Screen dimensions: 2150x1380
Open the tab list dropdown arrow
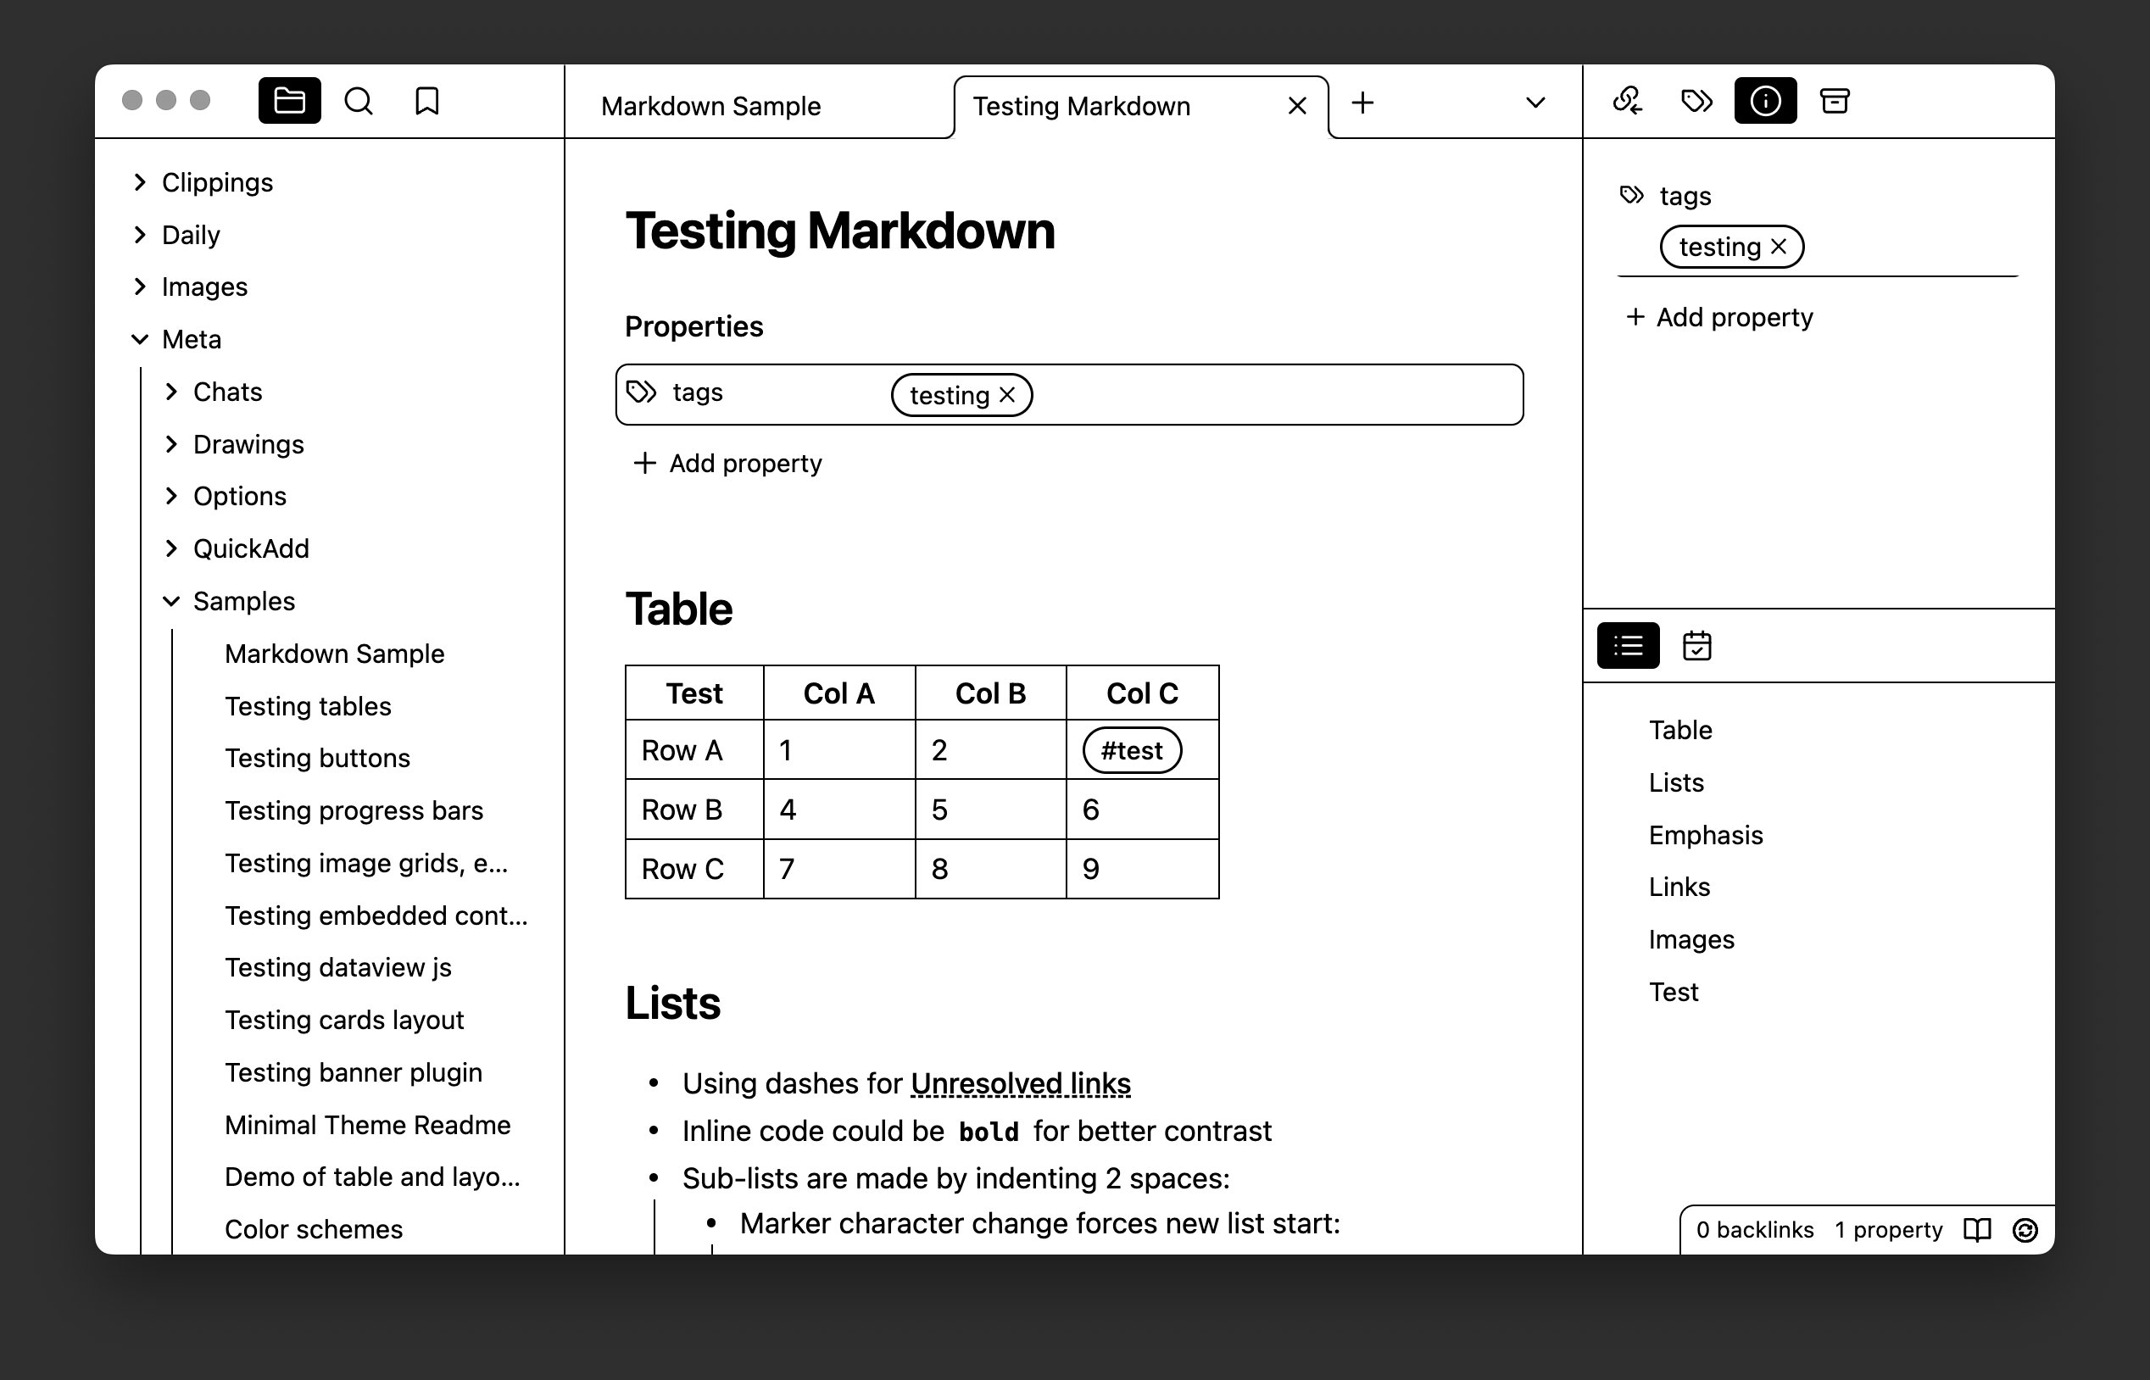point(1535,103)
